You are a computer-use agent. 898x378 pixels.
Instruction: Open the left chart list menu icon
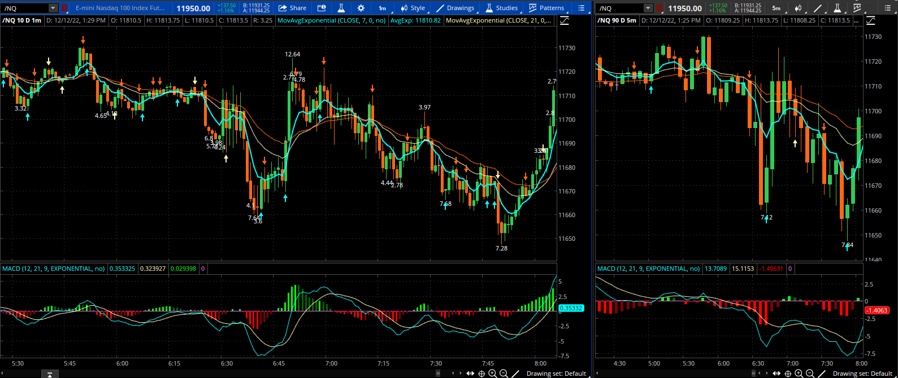pos(582,8)
